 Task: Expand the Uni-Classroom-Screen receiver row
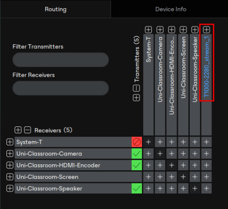10,177
